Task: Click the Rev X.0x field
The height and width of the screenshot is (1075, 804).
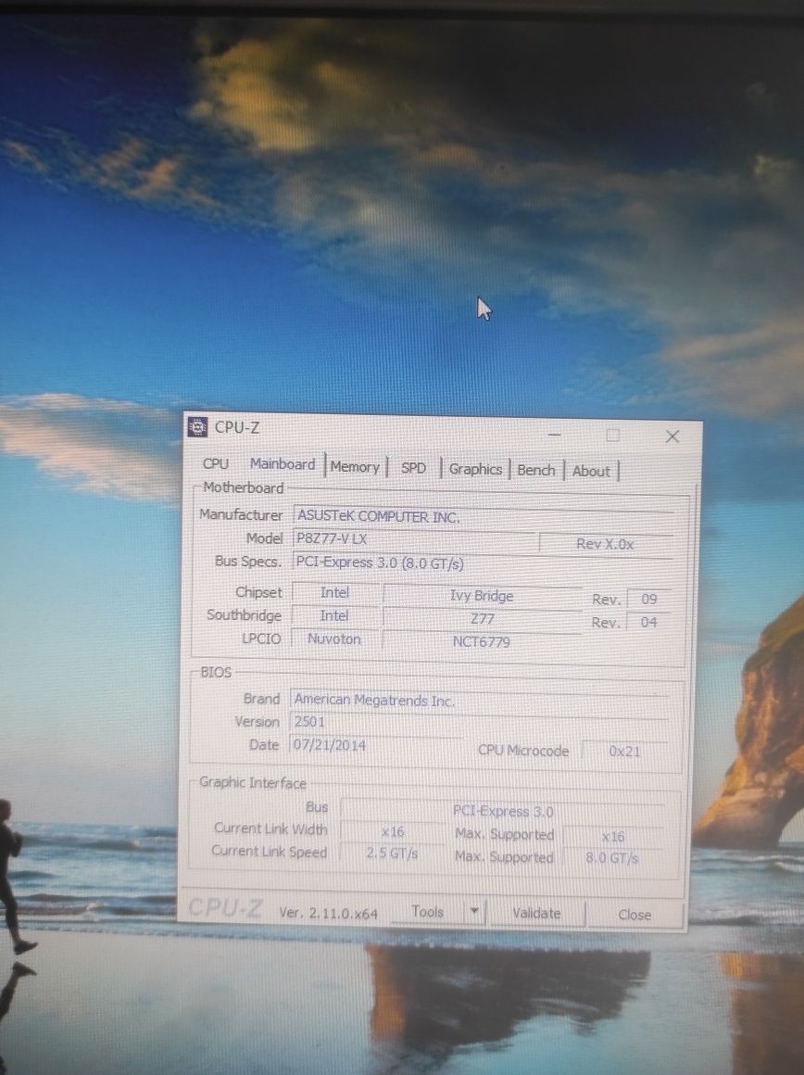Action: pyautogui.click(x=605, y=544)
